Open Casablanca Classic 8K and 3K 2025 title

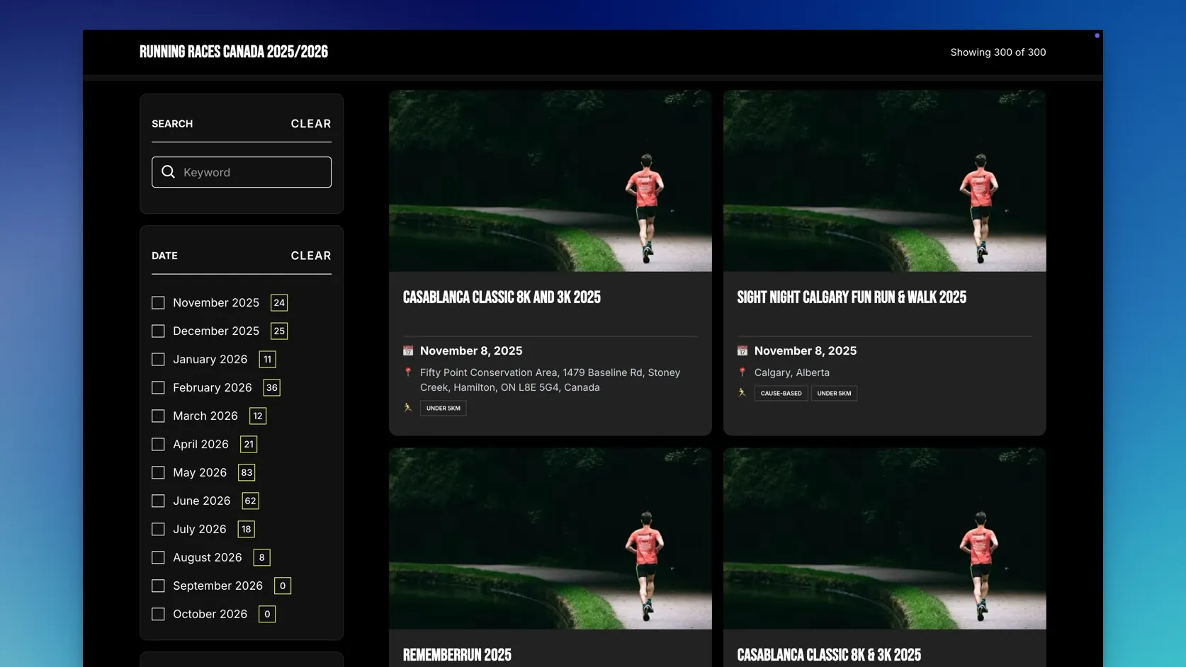(x=502, y=297)
